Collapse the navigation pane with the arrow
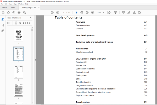Image resolution: width=157 pixels, height=105 pixels. (35, 60)
